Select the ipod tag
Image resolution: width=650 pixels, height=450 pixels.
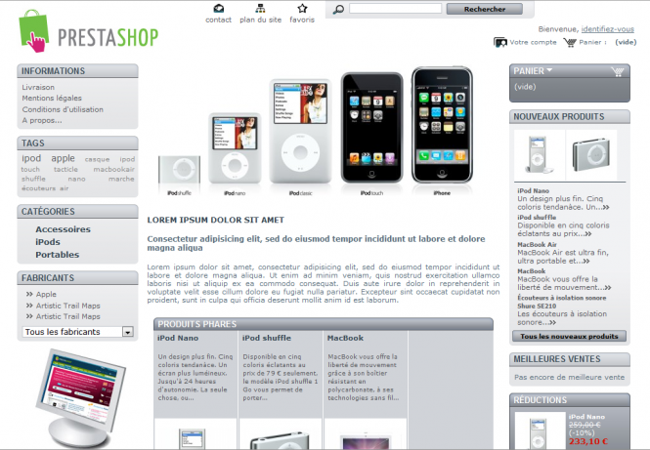[x=31, y=158]
